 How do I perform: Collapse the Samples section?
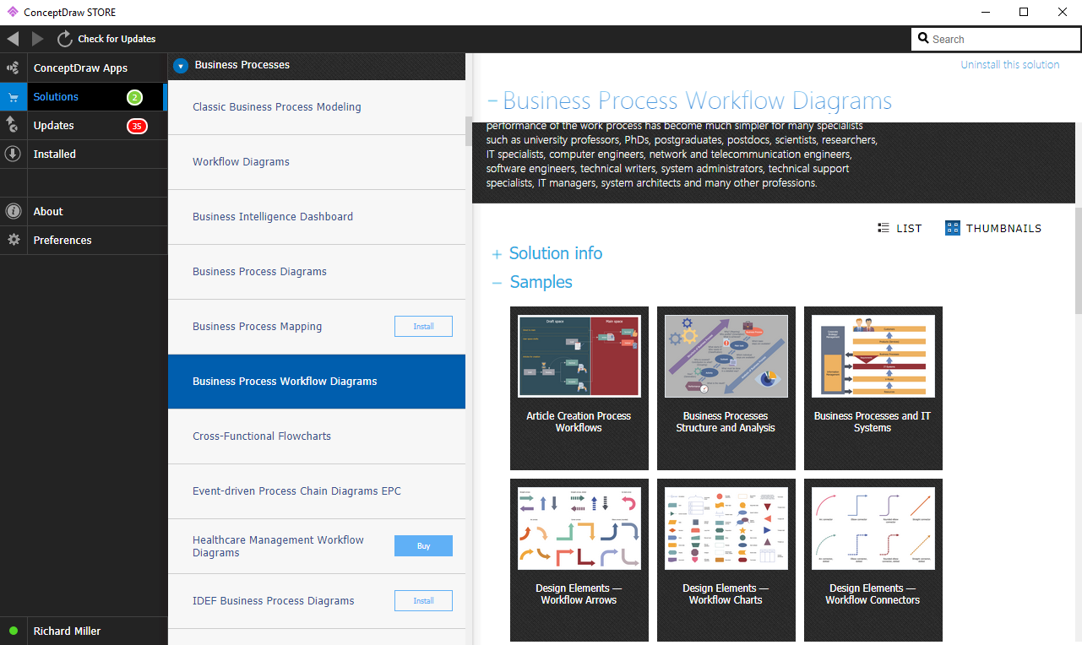tap(497, 283)
